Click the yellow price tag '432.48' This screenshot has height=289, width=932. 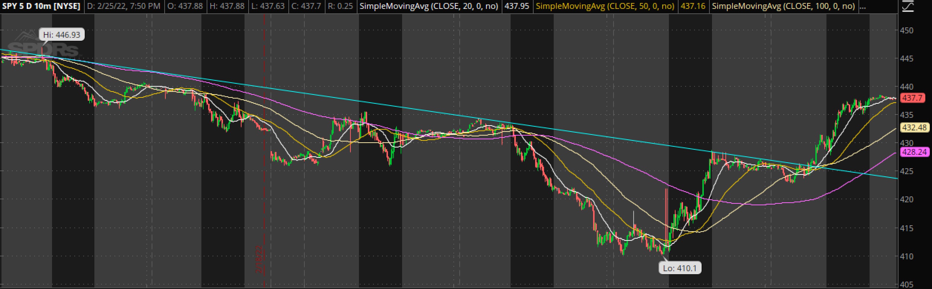point(914,127)
